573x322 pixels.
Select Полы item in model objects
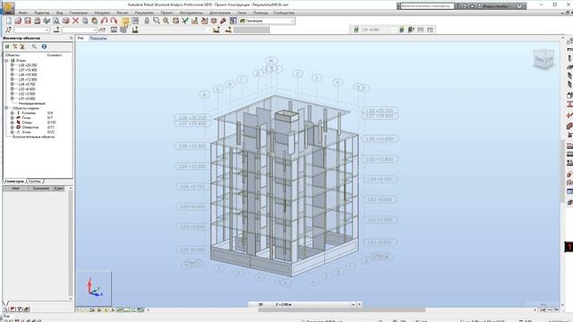point(26,117)
